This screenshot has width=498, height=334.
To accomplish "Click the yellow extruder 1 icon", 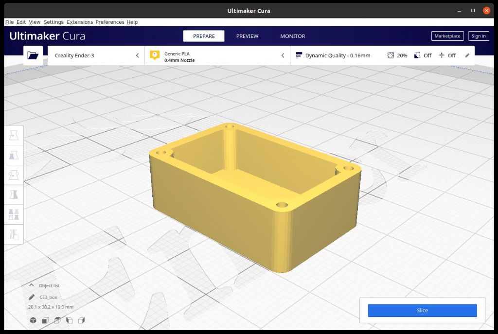I will pyautogui.click(x=155, y=55).
